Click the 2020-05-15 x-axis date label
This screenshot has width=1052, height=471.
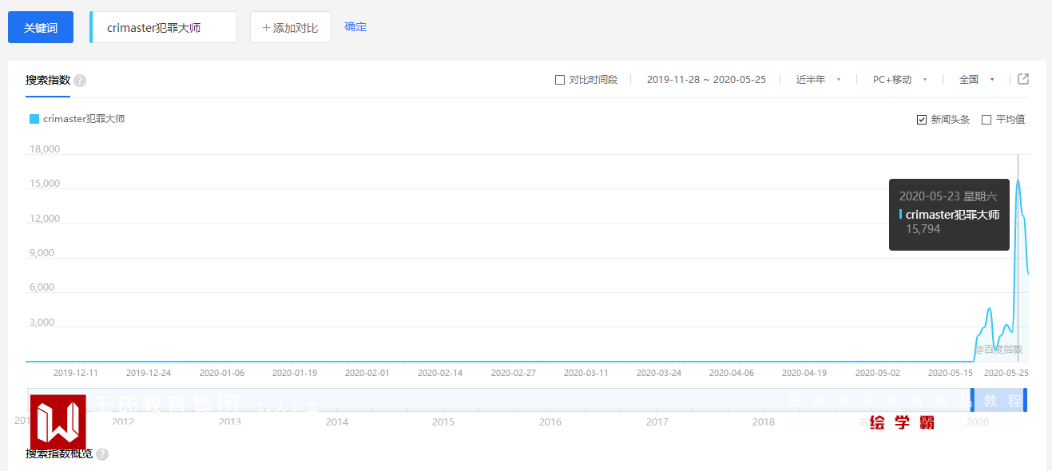pyautogui.click(x=951, y=373)
